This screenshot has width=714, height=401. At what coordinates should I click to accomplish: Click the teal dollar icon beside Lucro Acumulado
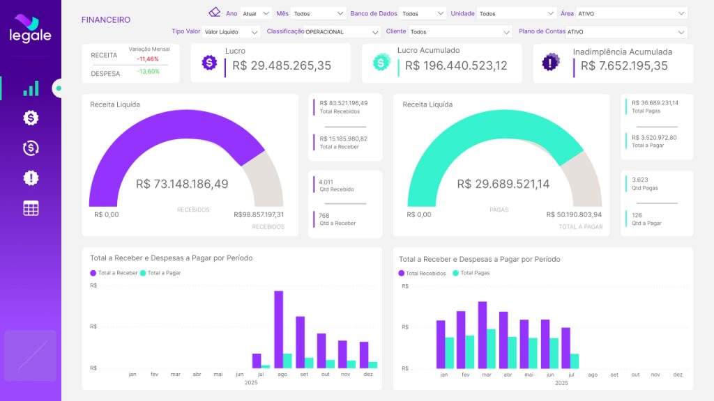tap(380, 63)
